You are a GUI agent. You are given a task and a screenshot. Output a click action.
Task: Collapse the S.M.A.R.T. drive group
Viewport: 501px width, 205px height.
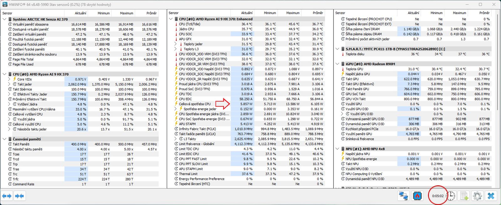(x=337, y=49)
